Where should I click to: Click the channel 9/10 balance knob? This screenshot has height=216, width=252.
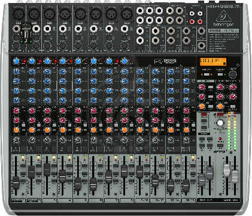140,140
